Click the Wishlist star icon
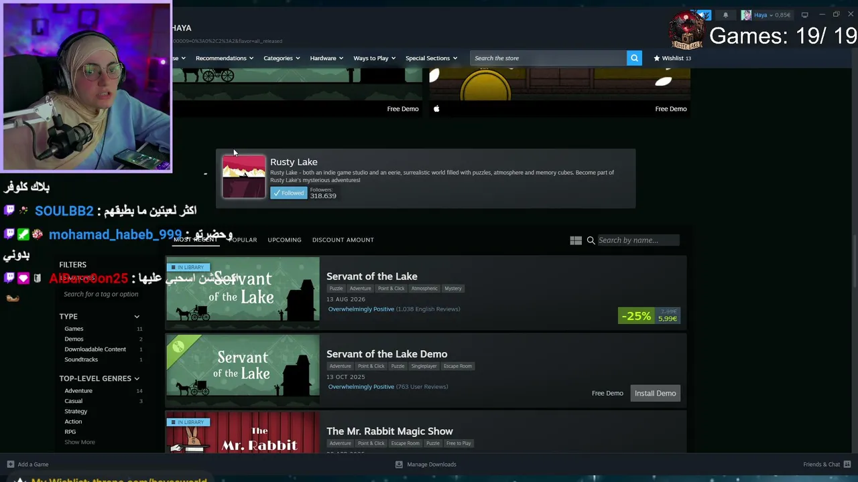Screen dimensions: 858x482 (657, 58)
